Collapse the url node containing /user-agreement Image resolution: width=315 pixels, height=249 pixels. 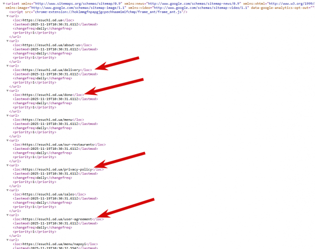click(7, 215)
